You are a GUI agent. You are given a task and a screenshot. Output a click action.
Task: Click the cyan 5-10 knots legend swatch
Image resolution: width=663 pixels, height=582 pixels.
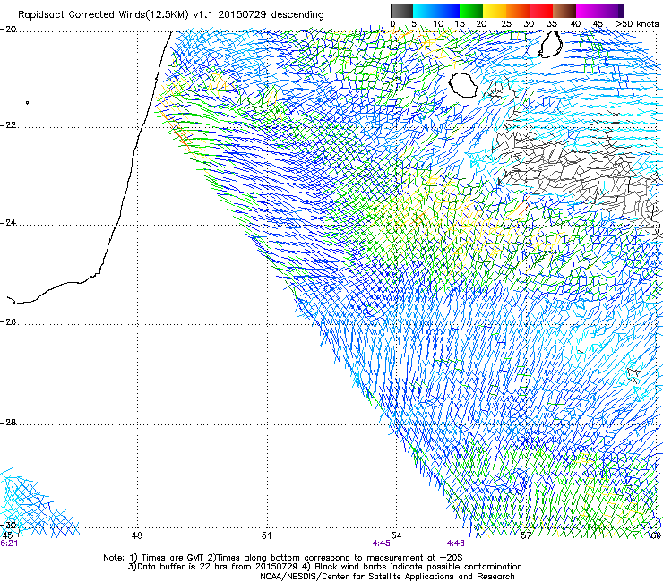(425, 11)
